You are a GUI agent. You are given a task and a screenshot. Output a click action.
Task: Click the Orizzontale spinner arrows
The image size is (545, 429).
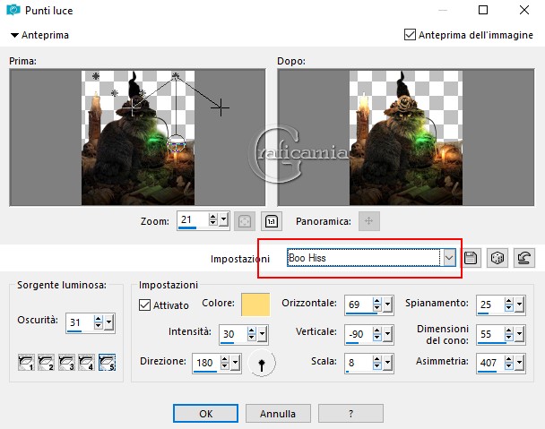pos(377,305)
